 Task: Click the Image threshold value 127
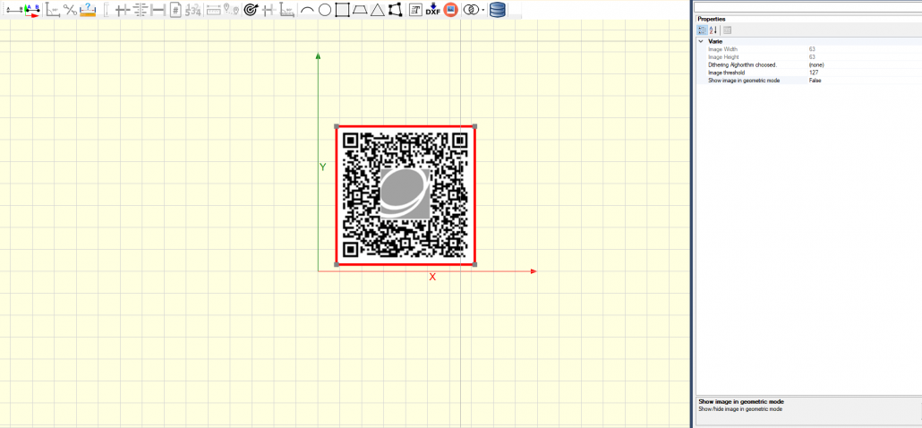click(x=813, y=73)
